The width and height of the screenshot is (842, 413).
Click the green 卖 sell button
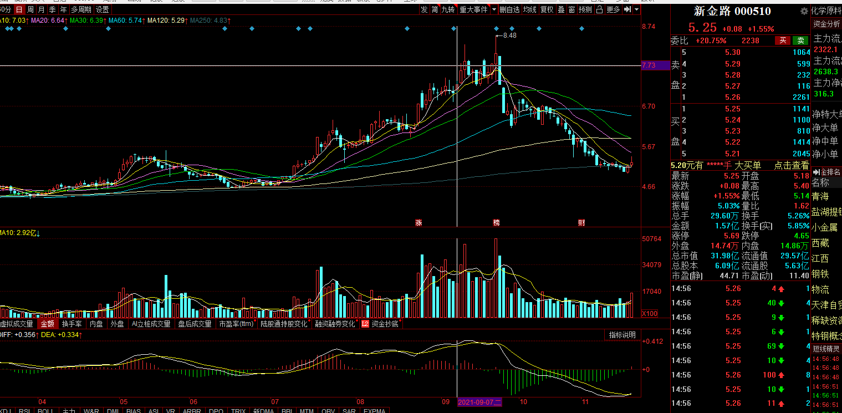pos(800,40)
